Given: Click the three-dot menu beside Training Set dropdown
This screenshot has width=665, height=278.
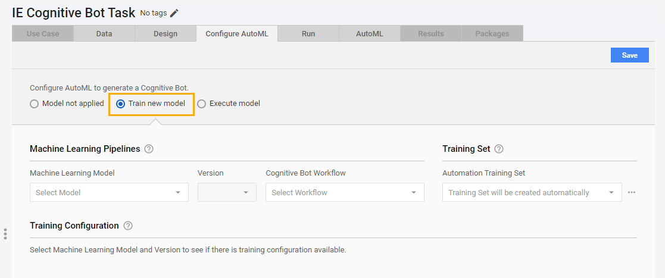Looking at the screenshot, I should [632, 192].
